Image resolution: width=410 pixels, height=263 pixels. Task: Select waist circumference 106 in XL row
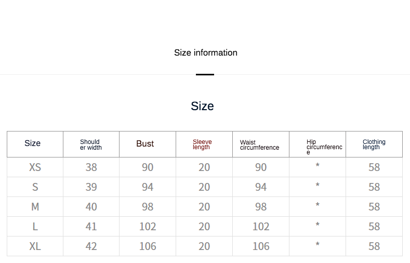261,246
